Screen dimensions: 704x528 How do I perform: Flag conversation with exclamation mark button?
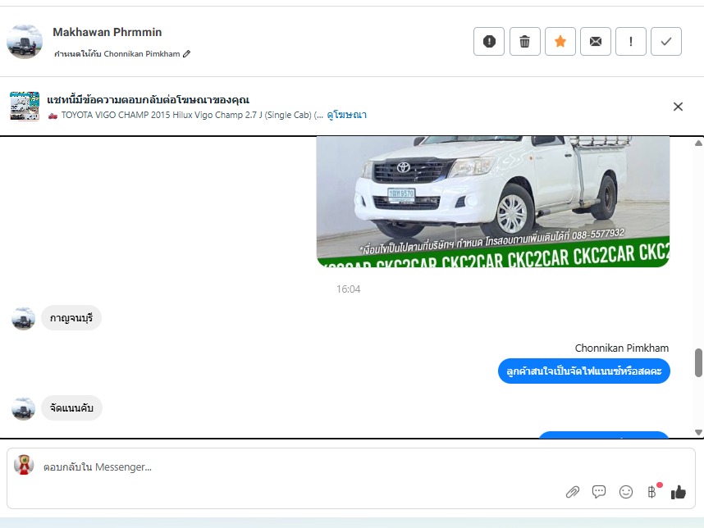click(x=631, y=41)
